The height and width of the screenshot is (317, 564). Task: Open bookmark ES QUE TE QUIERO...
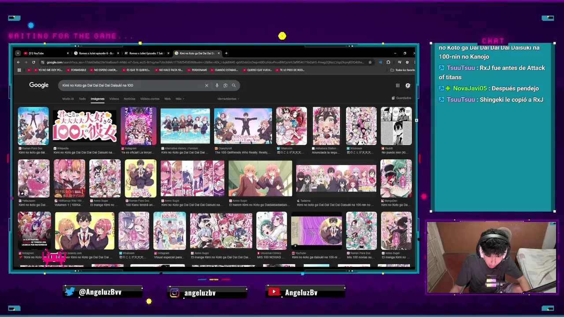[x=135, y=70]
